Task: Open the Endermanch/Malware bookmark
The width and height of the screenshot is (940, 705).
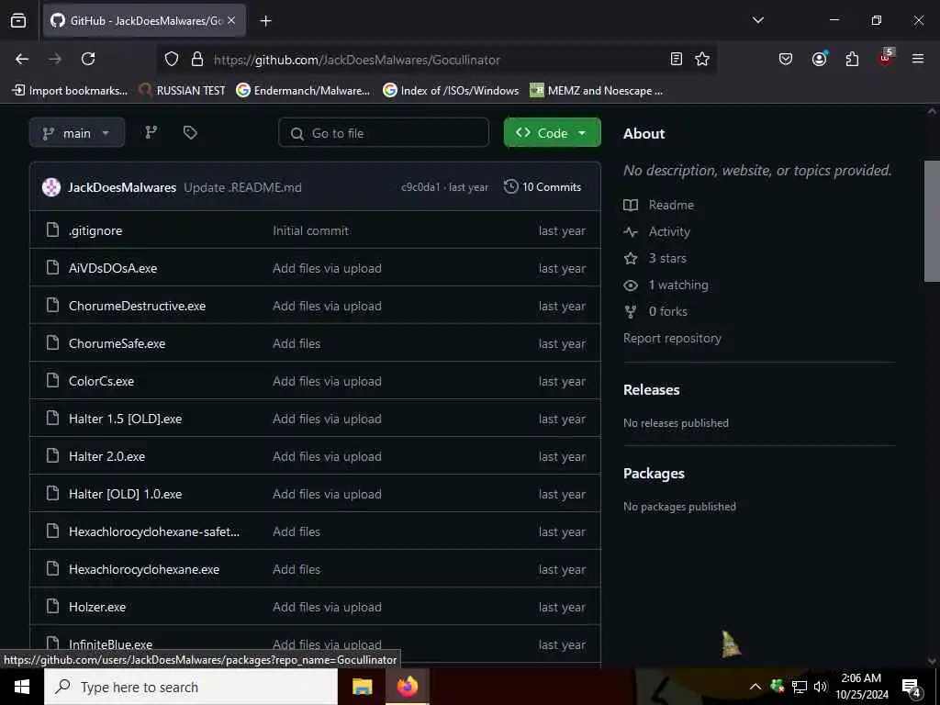Action: coord(303,91)
